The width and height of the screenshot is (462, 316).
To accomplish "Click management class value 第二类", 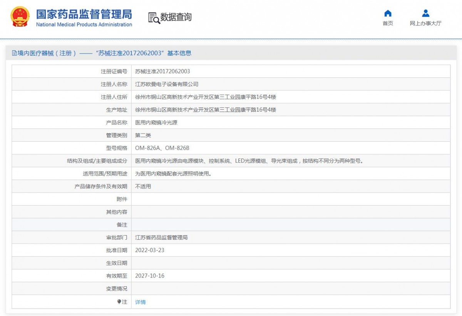I will coord(143,135).
